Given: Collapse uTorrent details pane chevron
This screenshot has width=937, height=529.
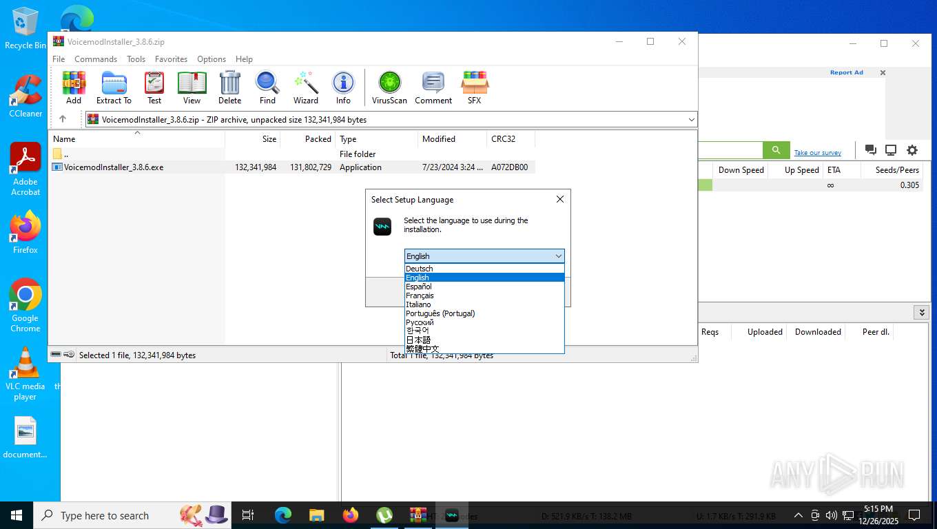Looking at the screenshot, I should click(x=921, y=312).
